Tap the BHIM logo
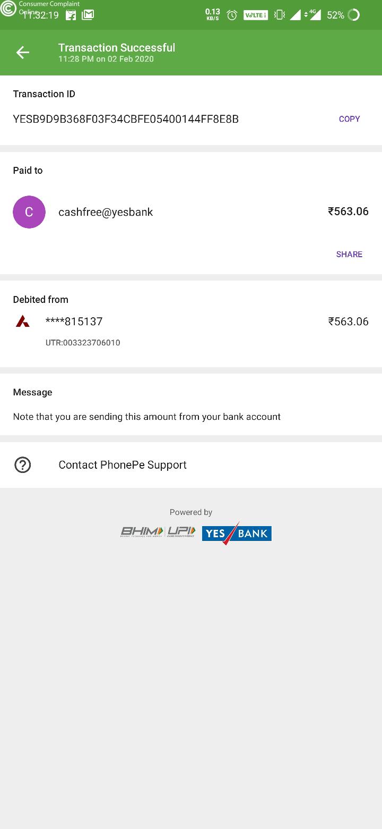 143,531
